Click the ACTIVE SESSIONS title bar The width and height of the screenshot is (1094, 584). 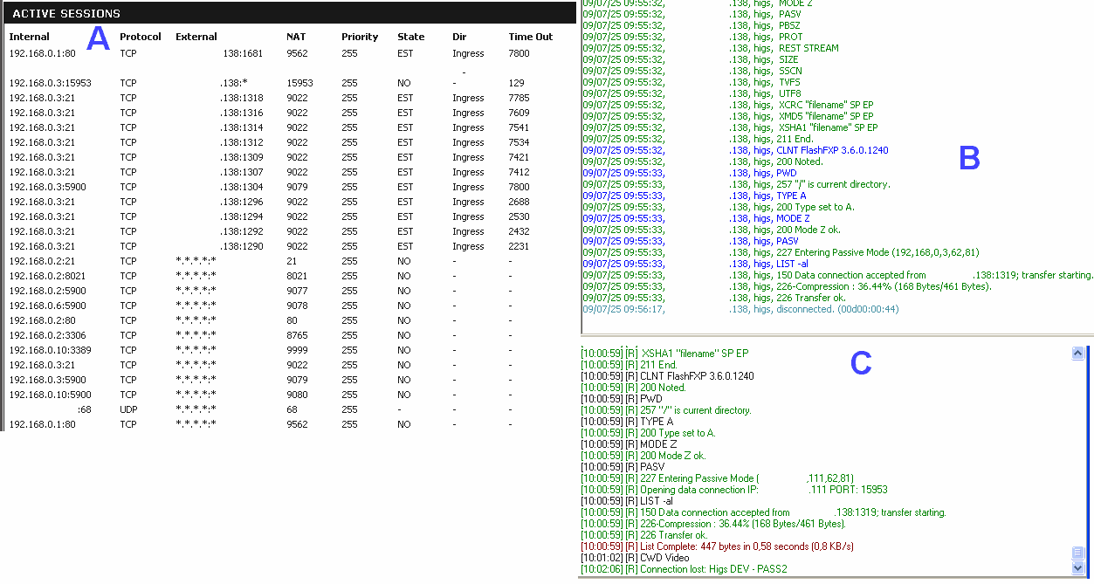tap(288, 13)
